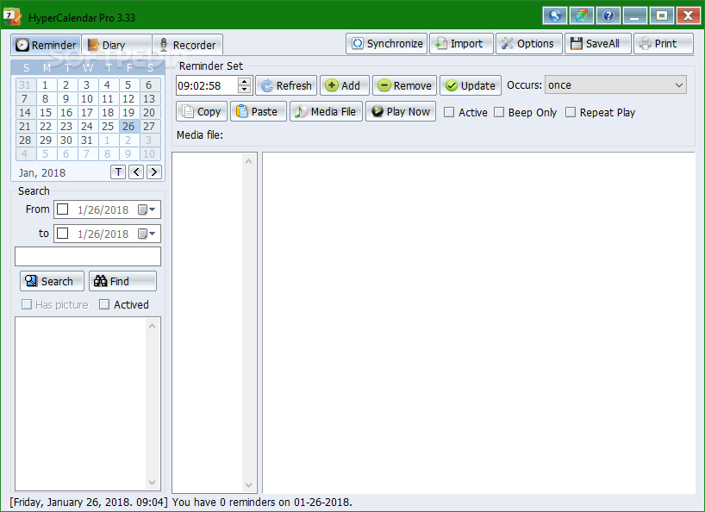This screenshot has width=705, height=512.
Task: Increase reminder time with up spinner
Action: tap(244, 81)
